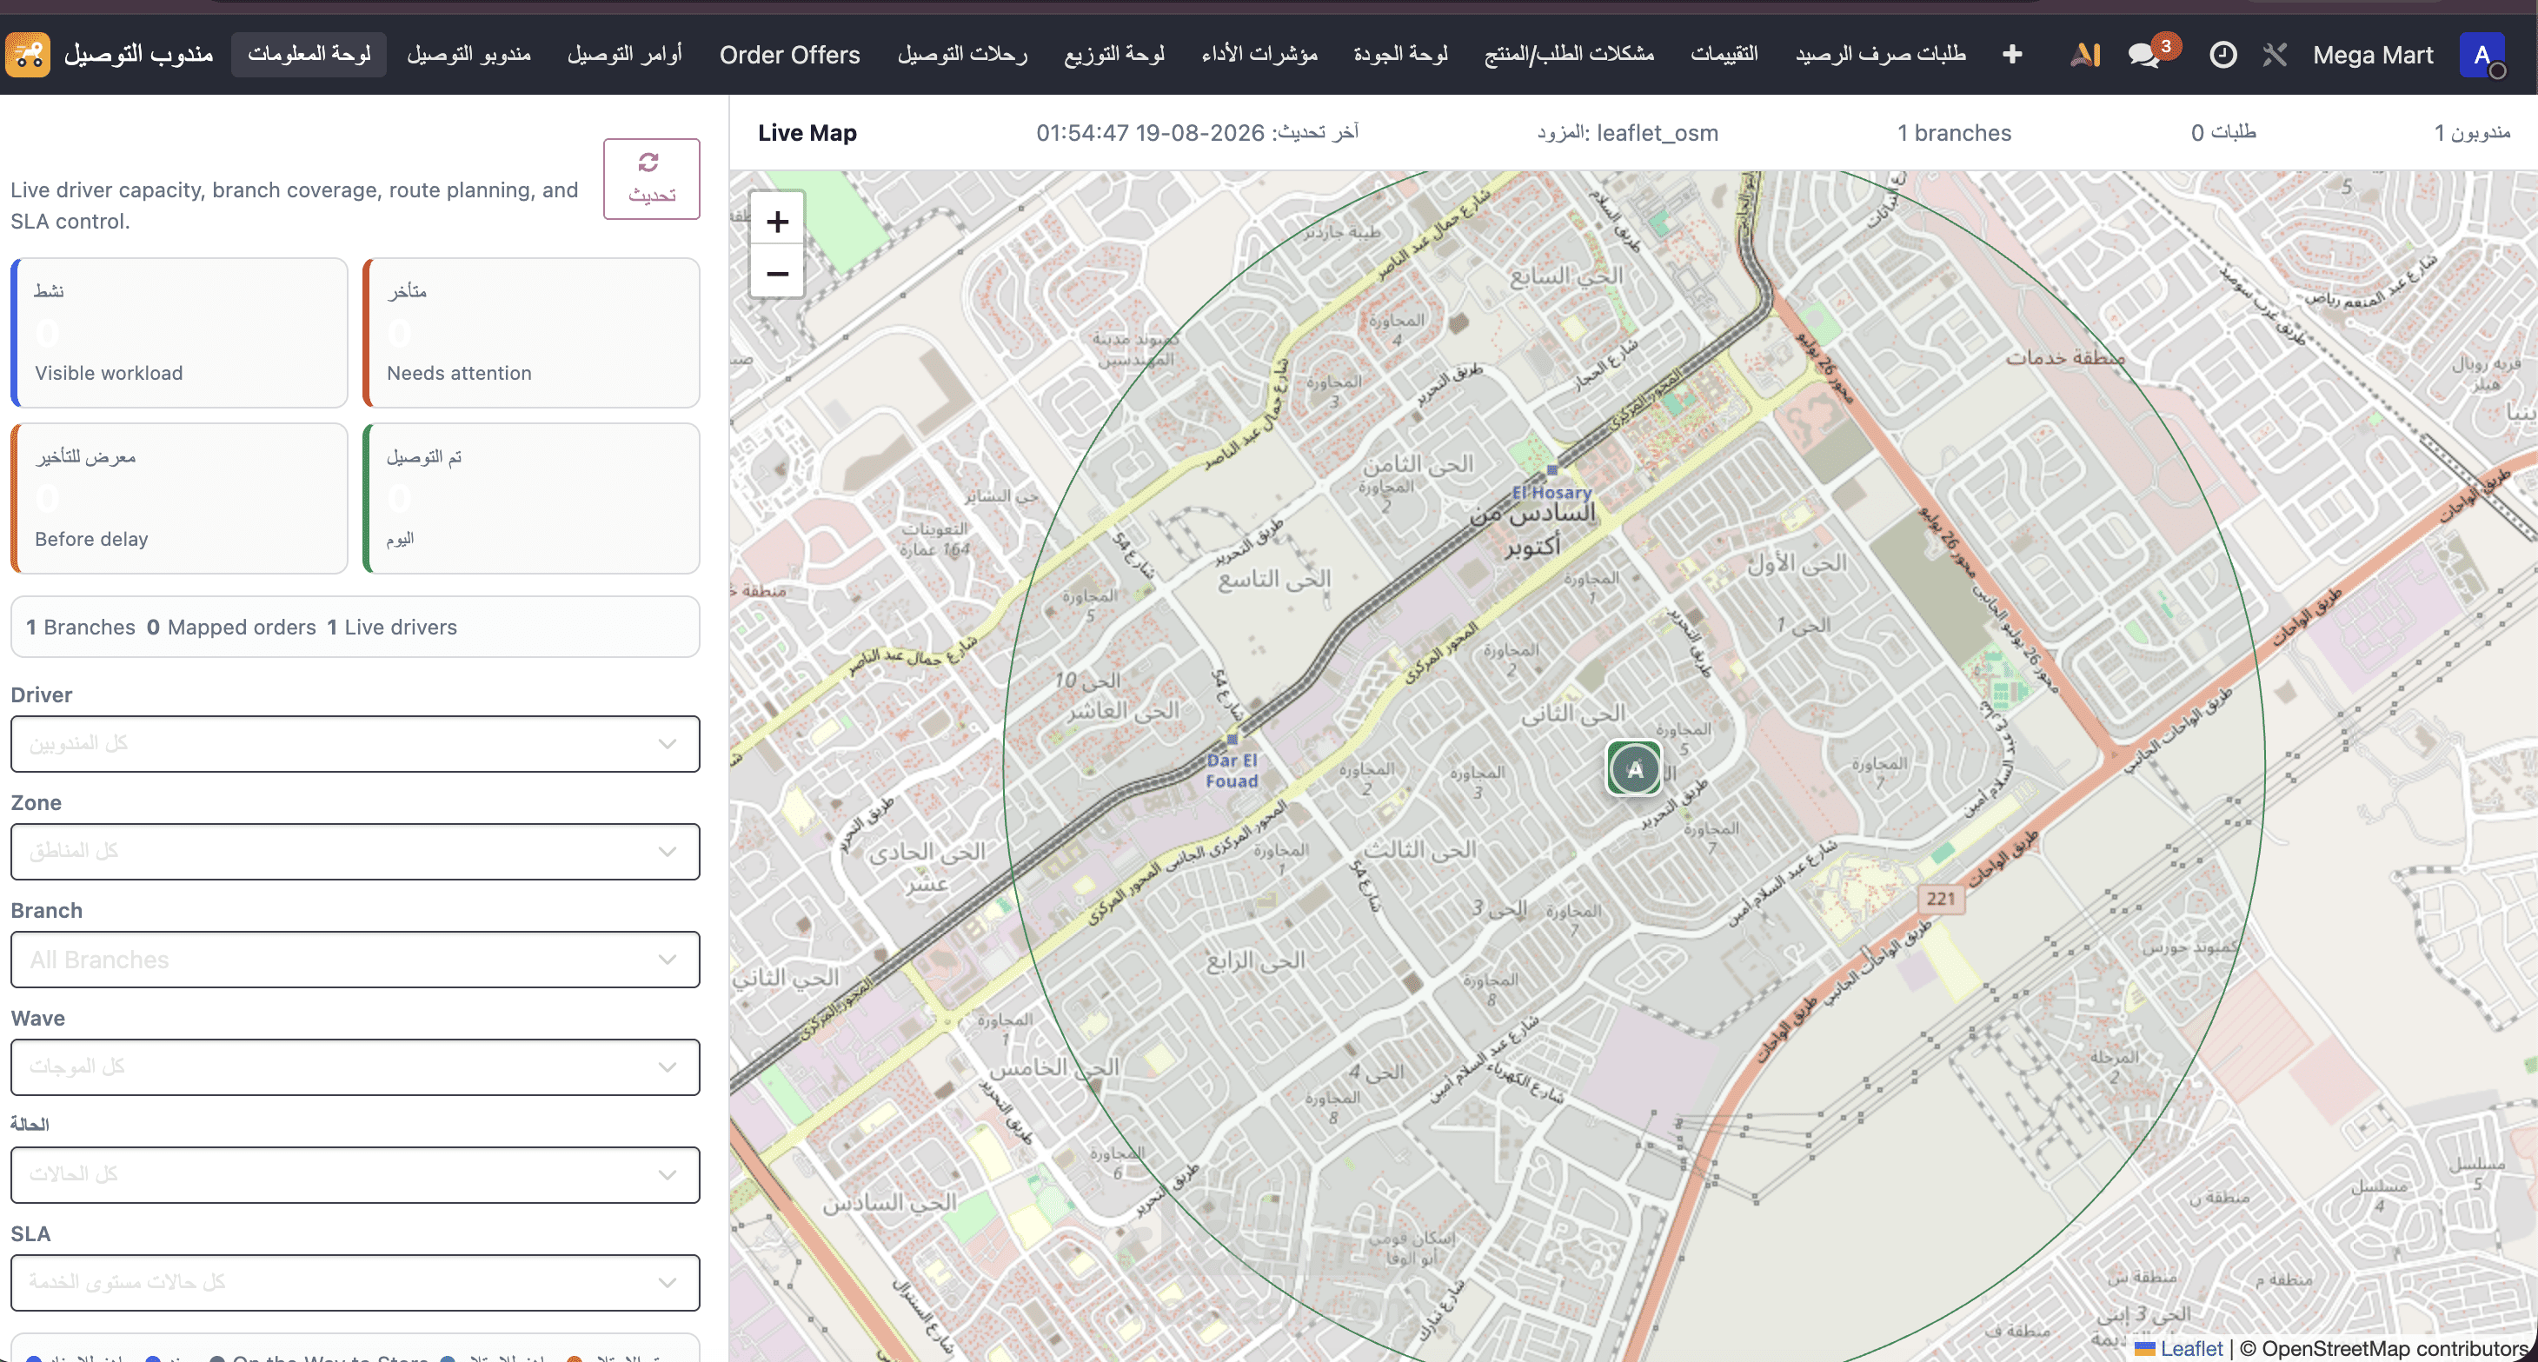Click Dar El Fouad marker on map
The width and height of the screenshot is (2538, 1362).
pos(1232,739)
